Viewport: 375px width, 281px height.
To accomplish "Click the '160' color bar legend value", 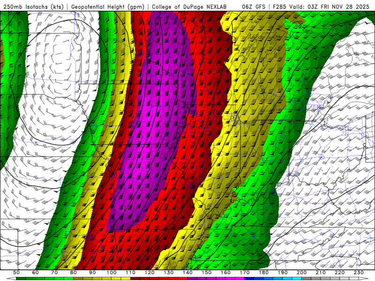I will click(225, 273).
